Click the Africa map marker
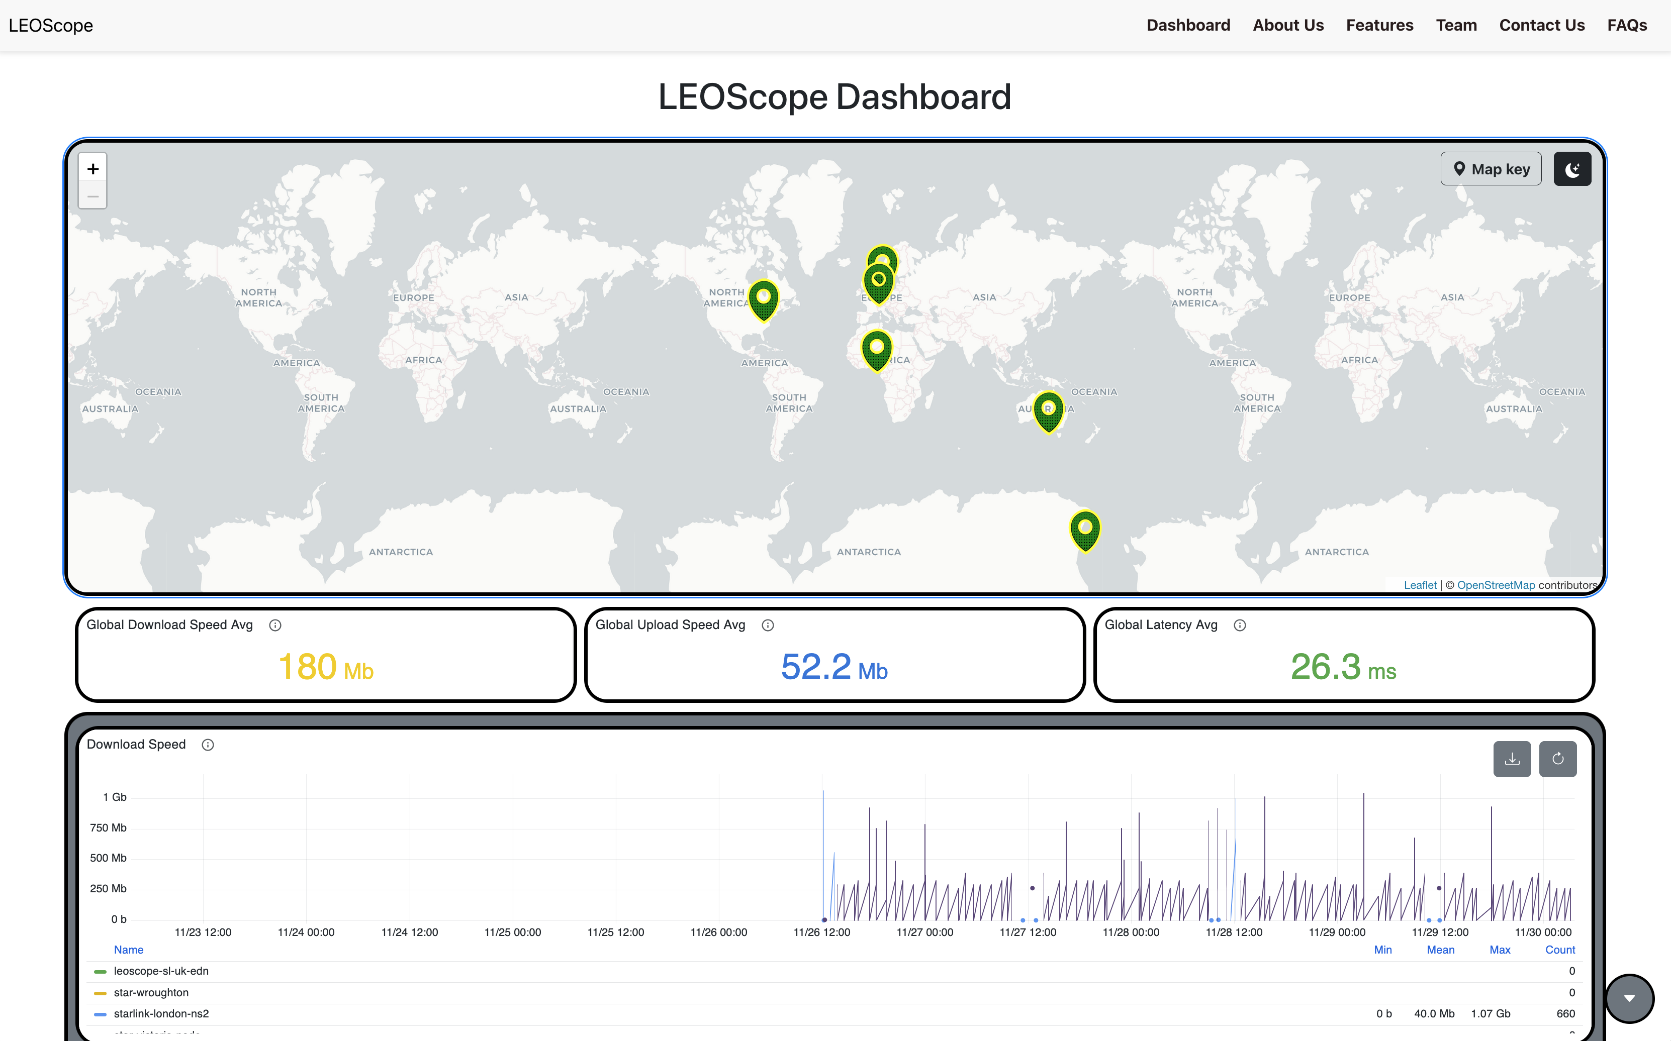The height and width of the screenshot is (1041, 1671). (x=876, y=350)
